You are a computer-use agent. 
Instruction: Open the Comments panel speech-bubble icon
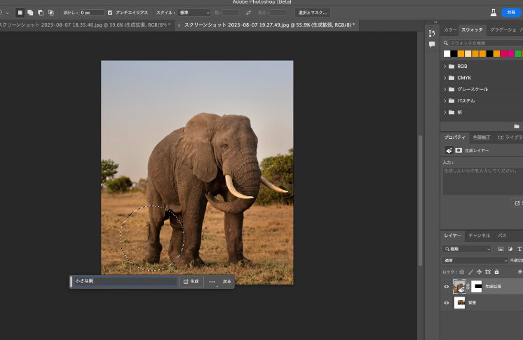(x=432, y=44)
